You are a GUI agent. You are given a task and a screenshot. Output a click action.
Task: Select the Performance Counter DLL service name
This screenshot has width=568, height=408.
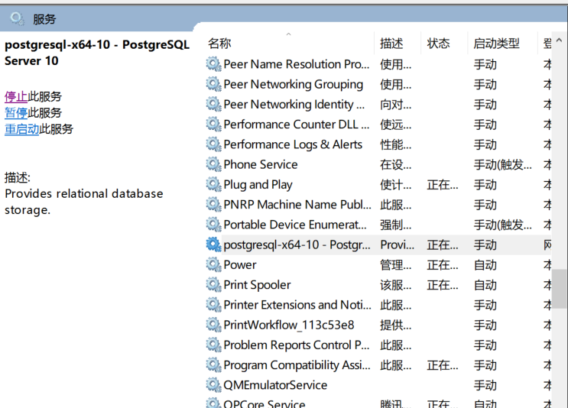coord(297,125)
